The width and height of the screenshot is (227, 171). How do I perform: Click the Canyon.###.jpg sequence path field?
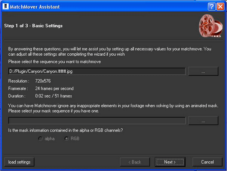(97, 71)
